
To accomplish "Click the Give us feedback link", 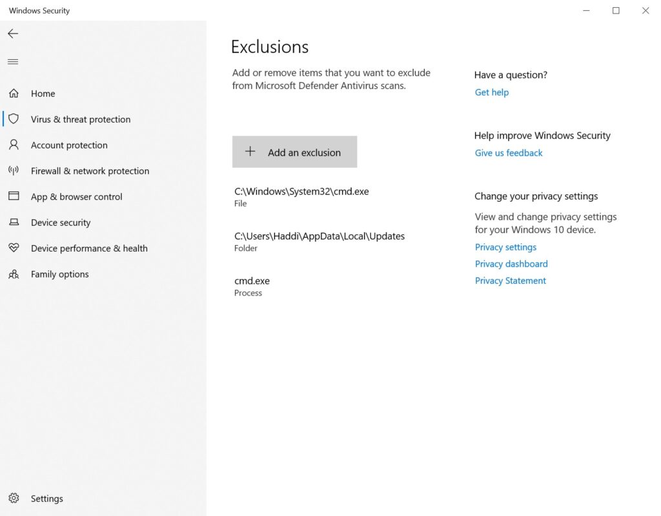I will tap(509, 153).
